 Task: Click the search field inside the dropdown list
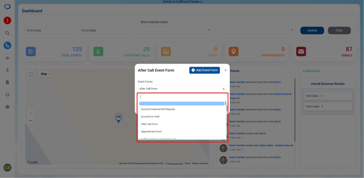point(182,97)
